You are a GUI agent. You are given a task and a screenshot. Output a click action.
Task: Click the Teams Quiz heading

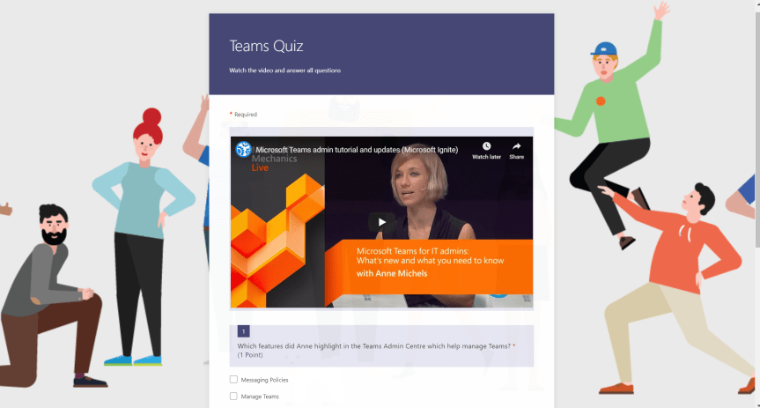(x=266, y=46)
